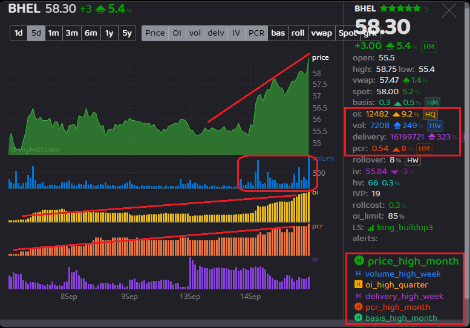470x328 pixels.
Task: Click the HM badge next to basis
Action: click(x=432, y=103)
